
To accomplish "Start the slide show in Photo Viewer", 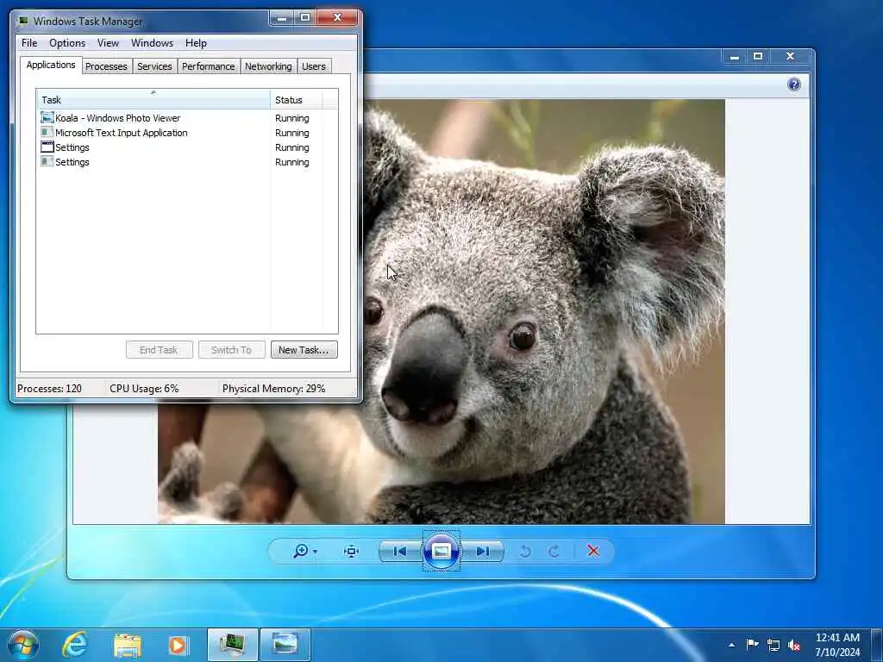I will coord(441,551).
